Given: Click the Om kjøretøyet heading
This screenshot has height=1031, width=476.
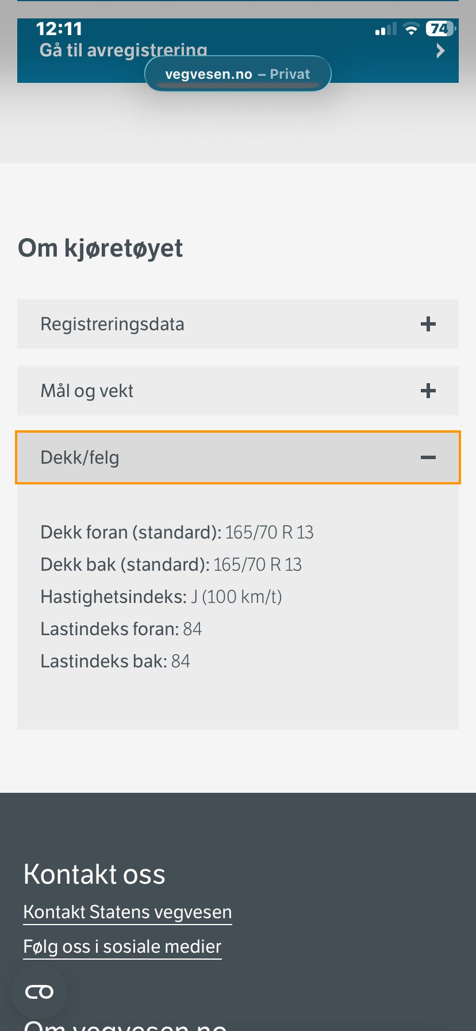Looking at the screenshot, I should click(x=101, y=249).
